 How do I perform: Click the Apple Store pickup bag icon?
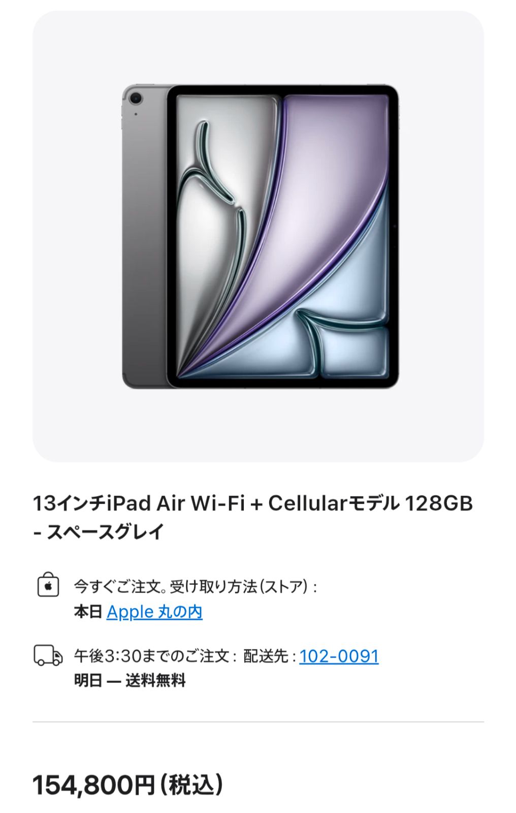point(48,585)
